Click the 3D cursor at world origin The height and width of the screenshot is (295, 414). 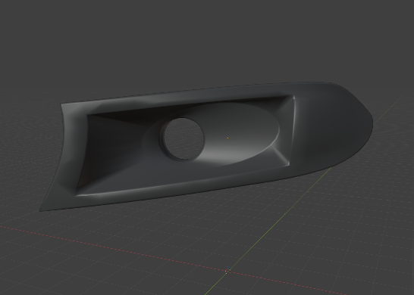coord(227,271)
